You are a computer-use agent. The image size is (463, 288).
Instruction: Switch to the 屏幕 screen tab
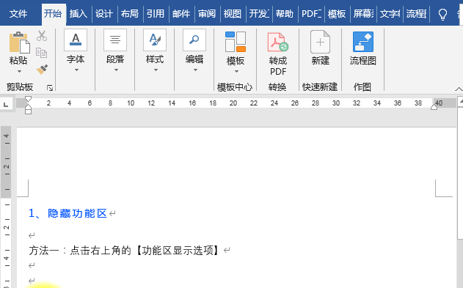363,14
